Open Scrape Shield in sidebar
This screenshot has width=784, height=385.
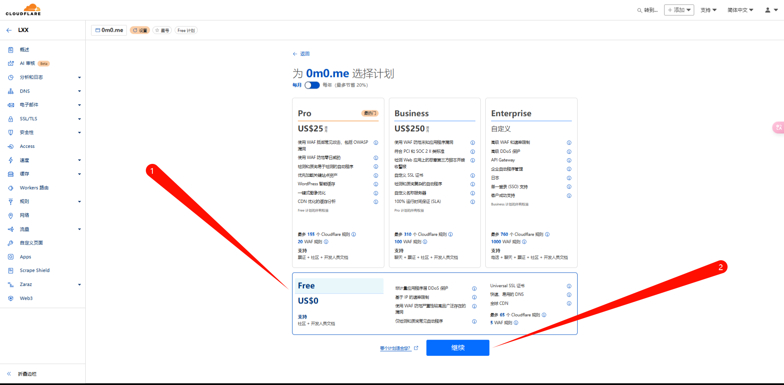click(x=35, y=271)
